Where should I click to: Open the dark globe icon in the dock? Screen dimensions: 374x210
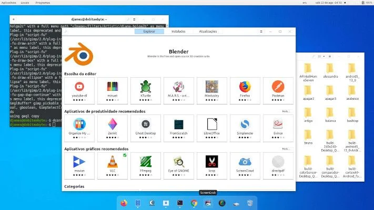[222, 203]
